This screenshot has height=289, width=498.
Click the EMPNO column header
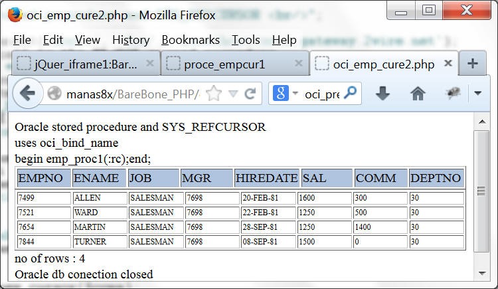(x=44, y=178)
